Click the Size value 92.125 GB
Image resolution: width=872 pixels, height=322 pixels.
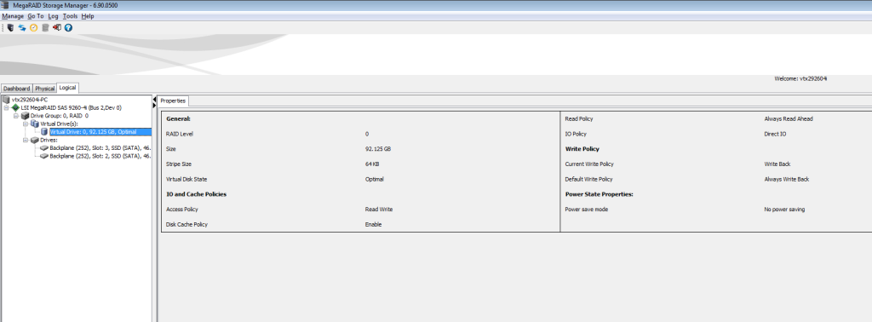coord(378,149)
